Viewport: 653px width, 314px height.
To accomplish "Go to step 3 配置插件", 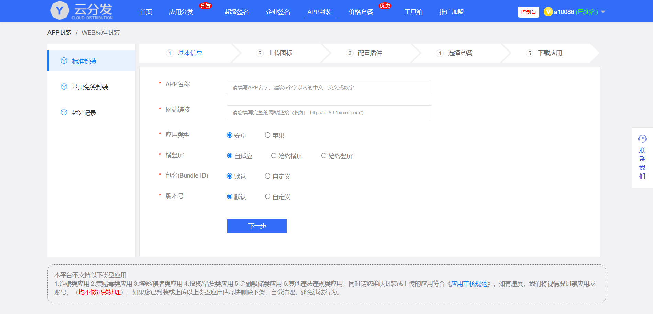I will [369, 53].
